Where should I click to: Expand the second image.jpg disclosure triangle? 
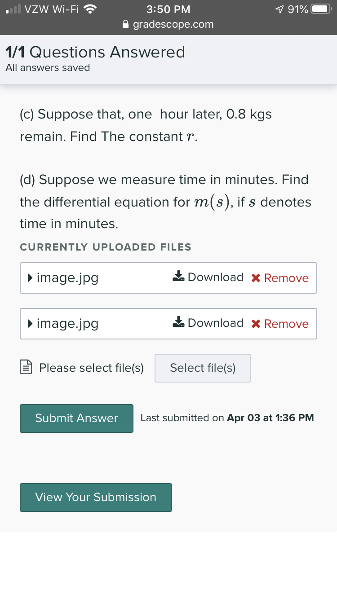[30, 324]
